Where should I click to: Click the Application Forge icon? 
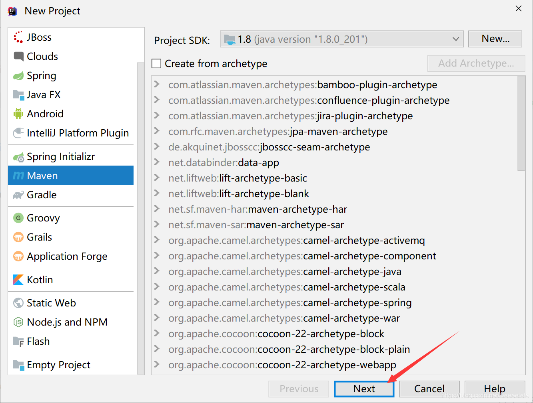18,256
